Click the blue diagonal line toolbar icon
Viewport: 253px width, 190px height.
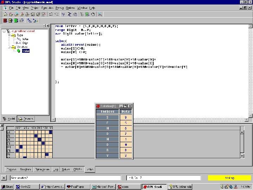point(29,20)
